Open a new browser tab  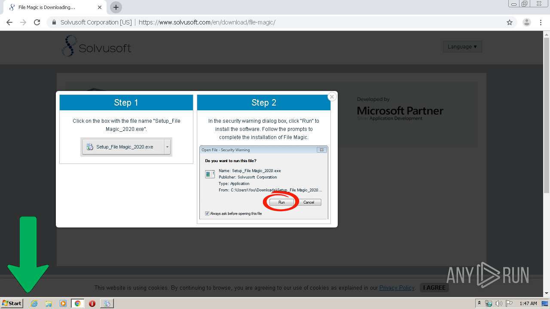click(x=116, y=7)
